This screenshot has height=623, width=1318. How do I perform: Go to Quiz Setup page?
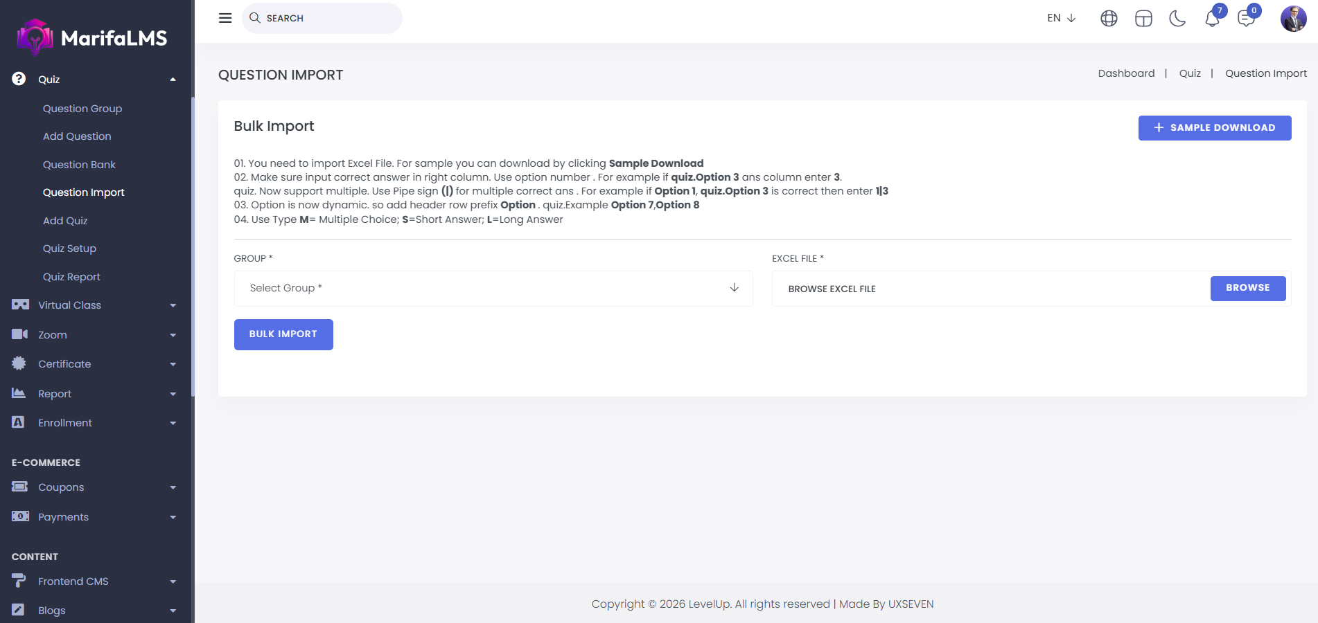pyautogui.click(x=69, y=249)
